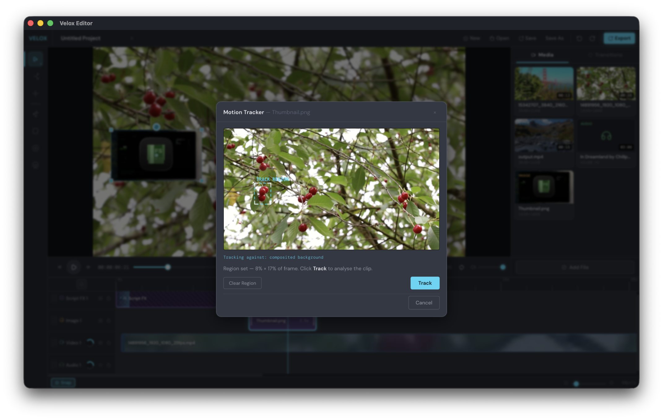Screen dimensions: 663x420
Task: Step to the next frame
Action: tap(88, 267)
